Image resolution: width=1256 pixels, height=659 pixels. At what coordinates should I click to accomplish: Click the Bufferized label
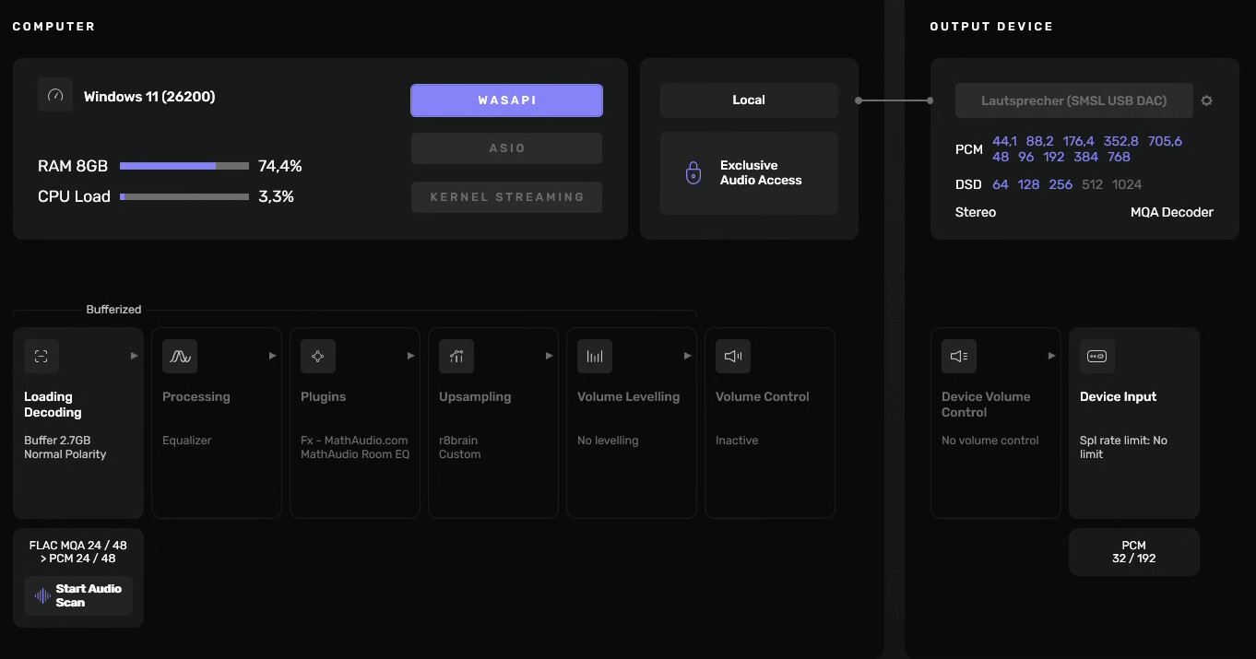(113, 310)
